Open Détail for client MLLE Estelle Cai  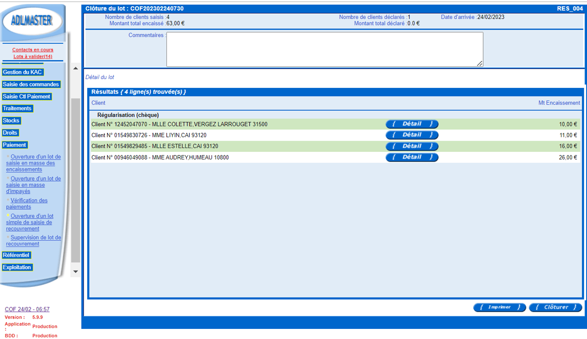coord(412,146)
